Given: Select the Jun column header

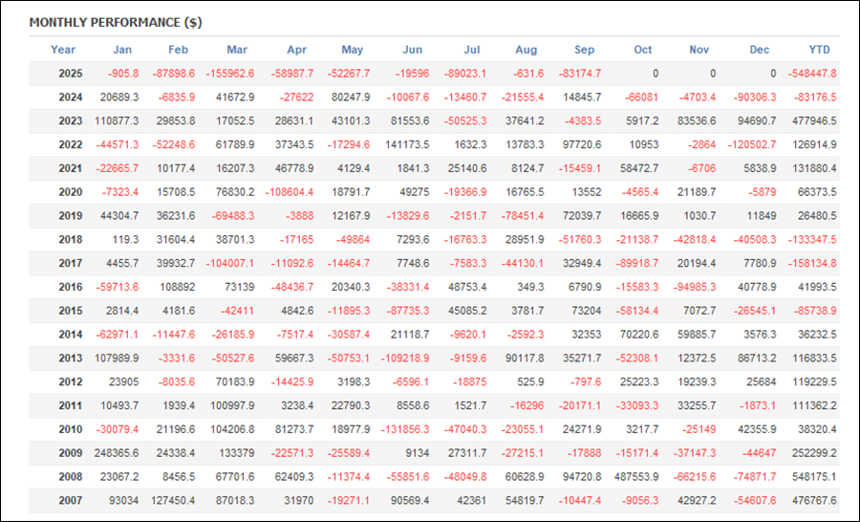Looking at the screenshot, I should [413, 50].
